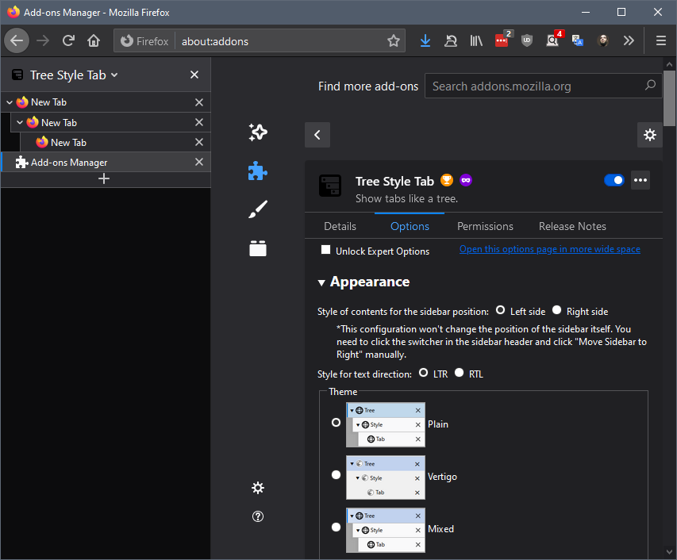Click the Vertigo theme preview thumbnail

(386, 478)
